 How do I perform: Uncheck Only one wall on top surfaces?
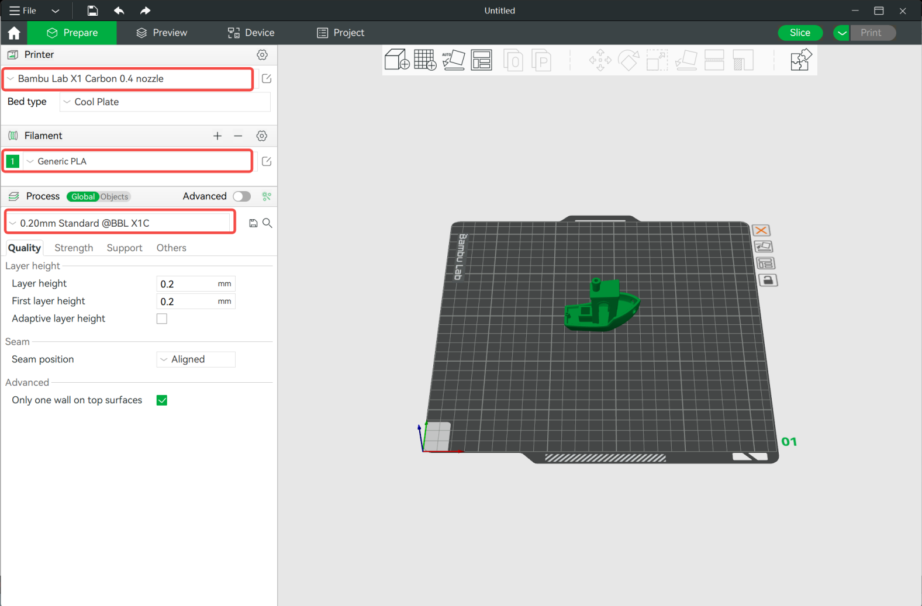162,400
